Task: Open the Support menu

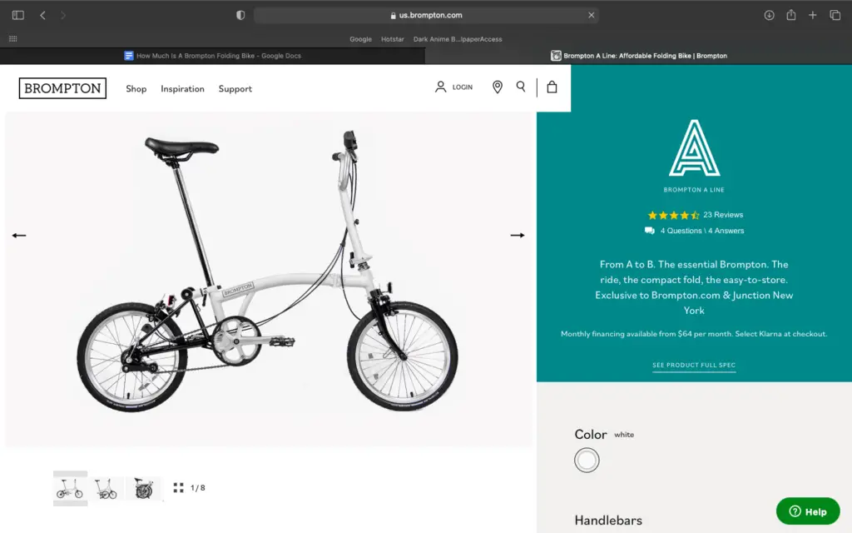Action: pyautogui.click(x=235, y=88)
